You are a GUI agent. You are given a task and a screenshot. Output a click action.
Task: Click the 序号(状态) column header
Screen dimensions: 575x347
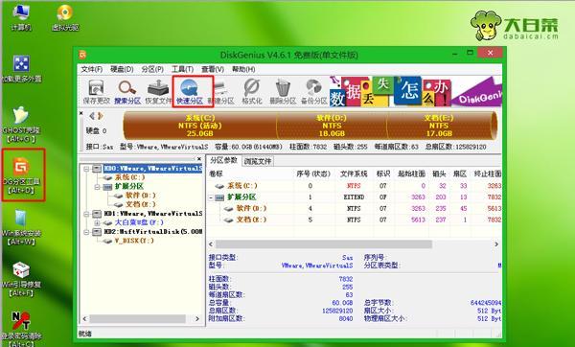pos(313,173)
